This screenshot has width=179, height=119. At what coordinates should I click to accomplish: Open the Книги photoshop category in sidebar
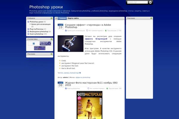(x=36, y=34)
